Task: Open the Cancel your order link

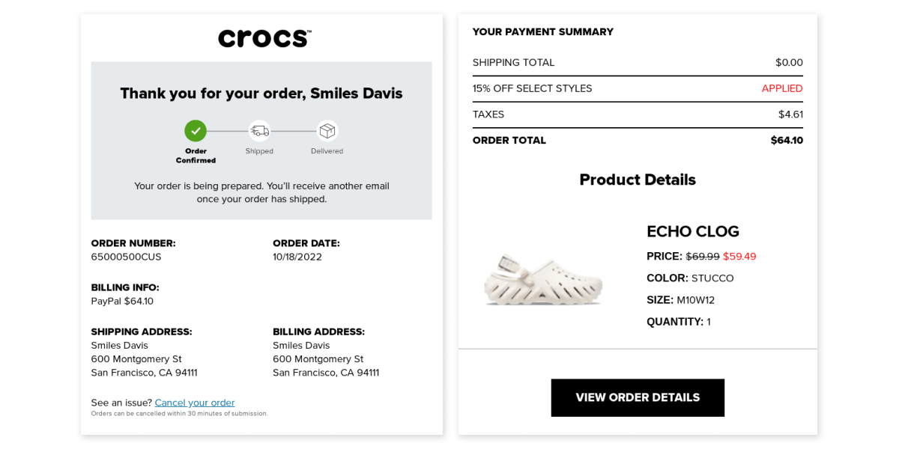Action: click(x=195, y=403)
